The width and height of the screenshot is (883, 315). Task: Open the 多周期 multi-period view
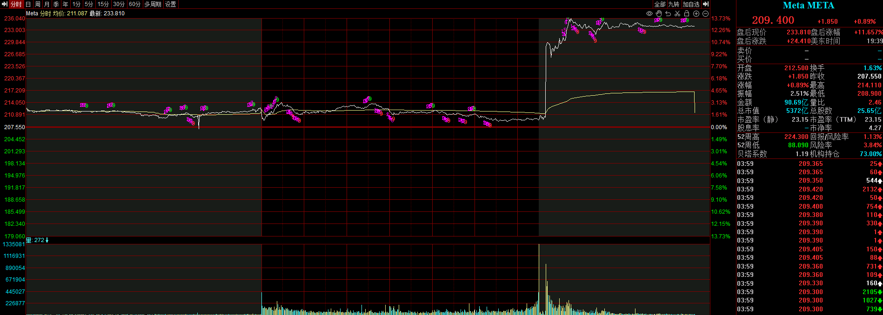point(153,4)
